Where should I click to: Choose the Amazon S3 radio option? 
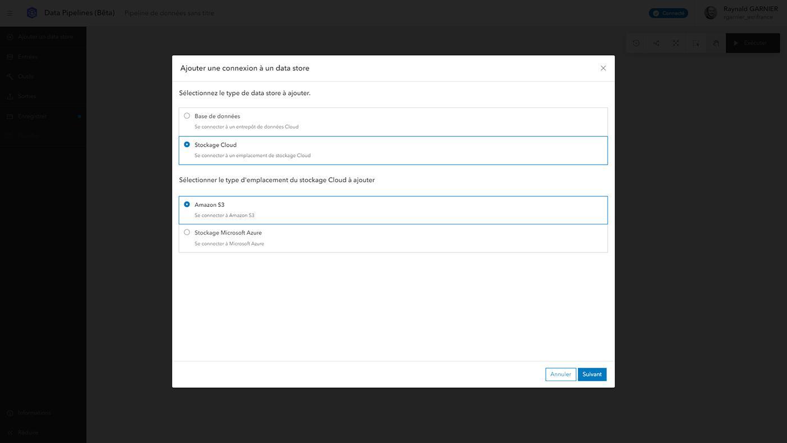point(187,205)
